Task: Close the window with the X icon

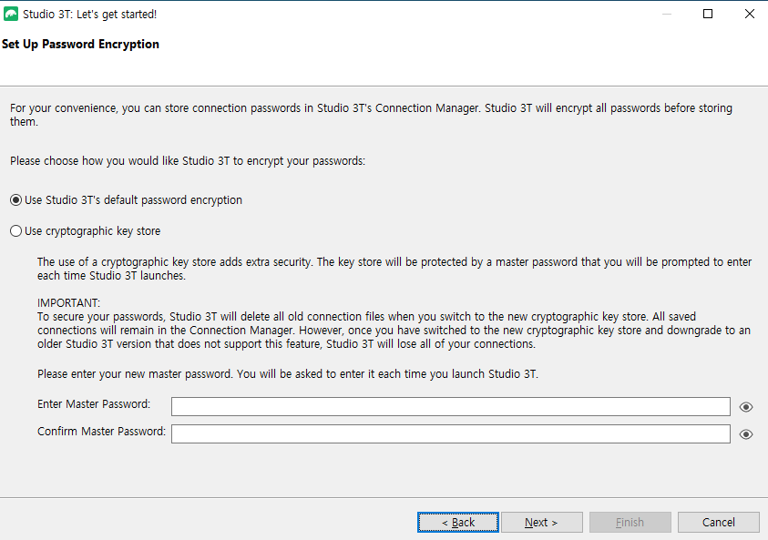Action: pos(749,14)
